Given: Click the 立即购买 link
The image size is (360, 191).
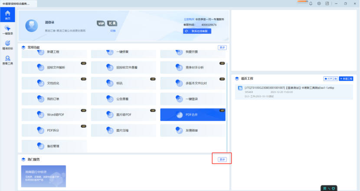Looking at the screenshot, I should coord(189,19).
